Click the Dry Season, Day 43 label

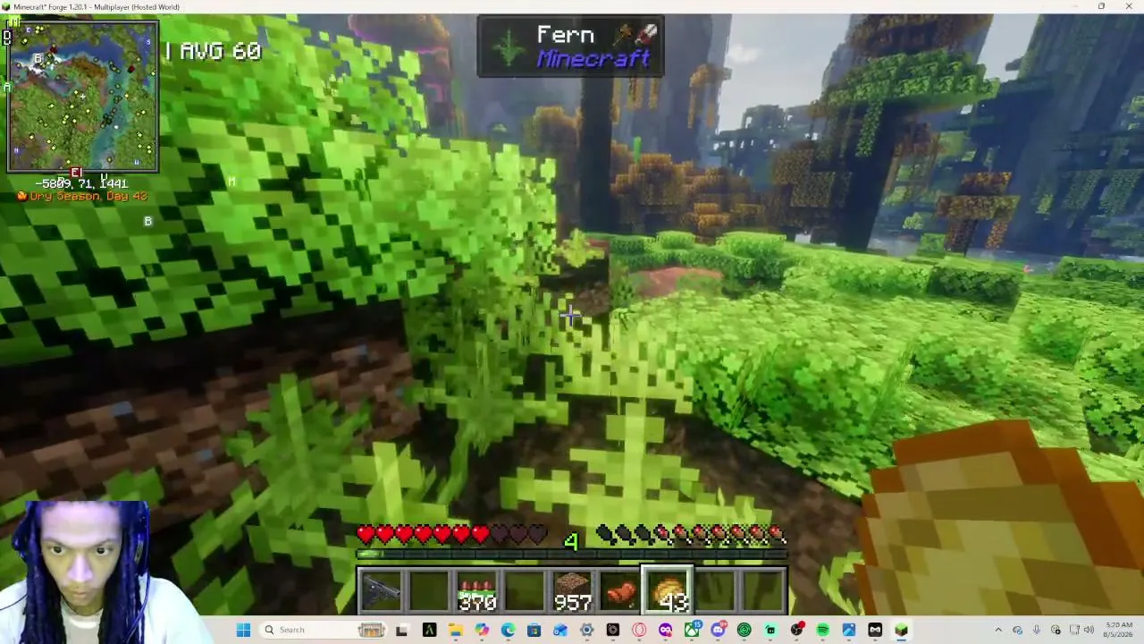(82, 196)
